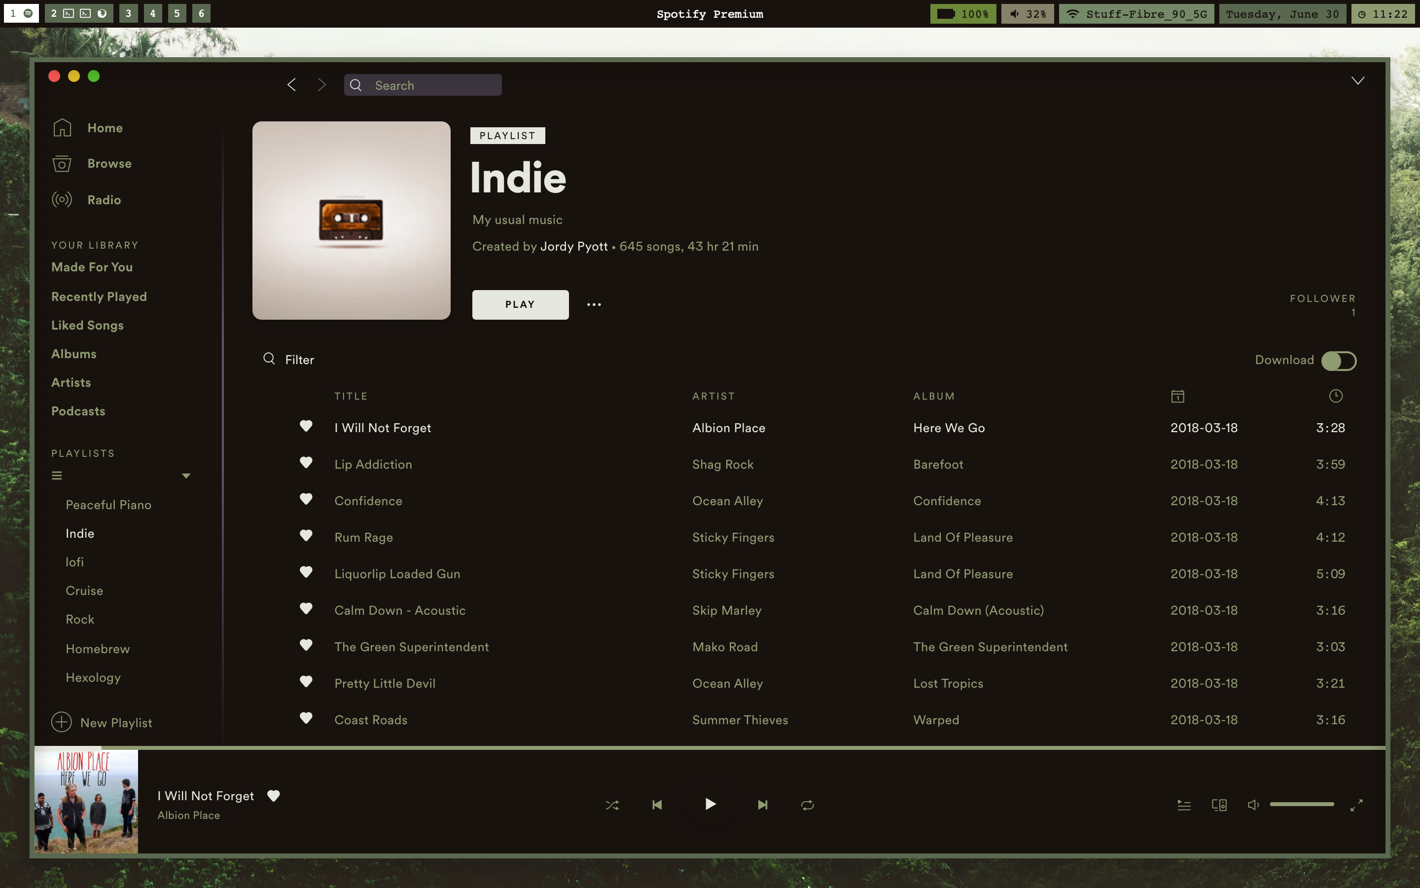Open artist Skip Marley
This screenshot has width=1420, height=888.
click(727, 610)
